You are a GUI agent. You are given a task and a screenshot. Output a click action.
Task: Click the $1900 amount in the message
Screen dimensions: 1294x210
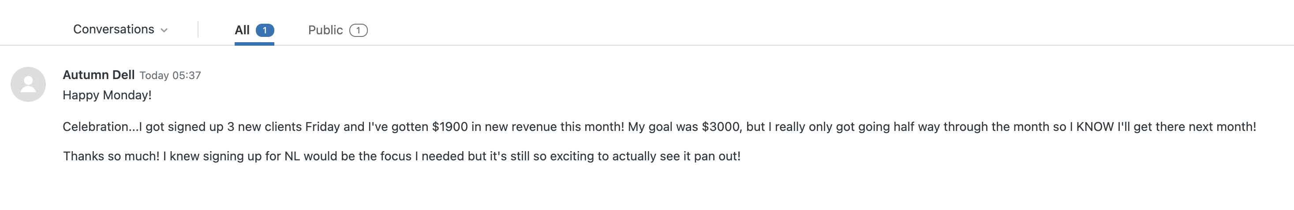[x=449, y=127]
